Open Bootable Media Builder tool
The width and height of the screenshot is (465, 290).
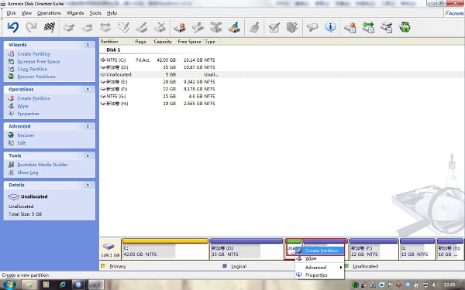[43, 165]
